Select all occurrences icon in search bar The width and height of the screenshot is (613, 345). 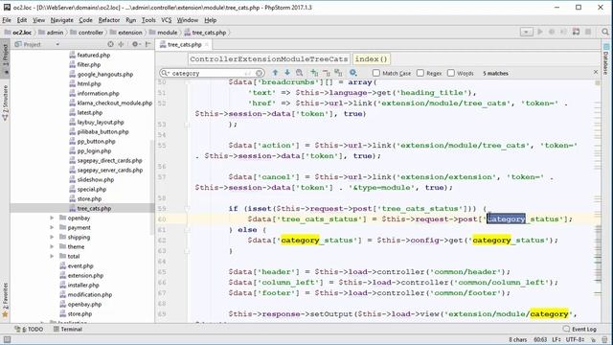pyautogui.click(x=338, y=73)
